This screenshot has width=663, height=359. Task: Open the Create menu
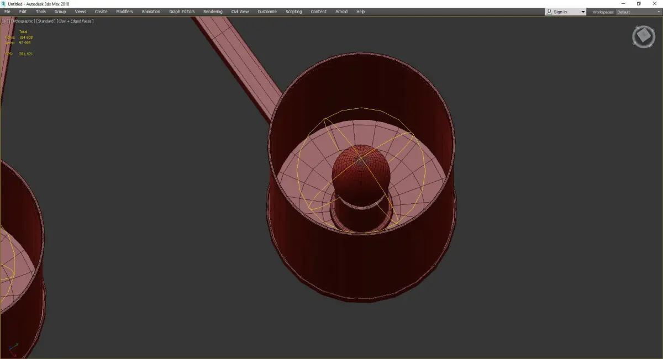[x=101, y=12]
